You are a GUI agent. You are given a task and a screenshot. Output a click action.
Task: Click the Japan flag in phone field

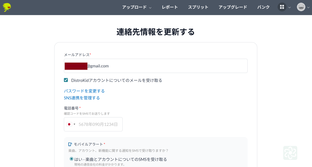click(x=70, y=124)
